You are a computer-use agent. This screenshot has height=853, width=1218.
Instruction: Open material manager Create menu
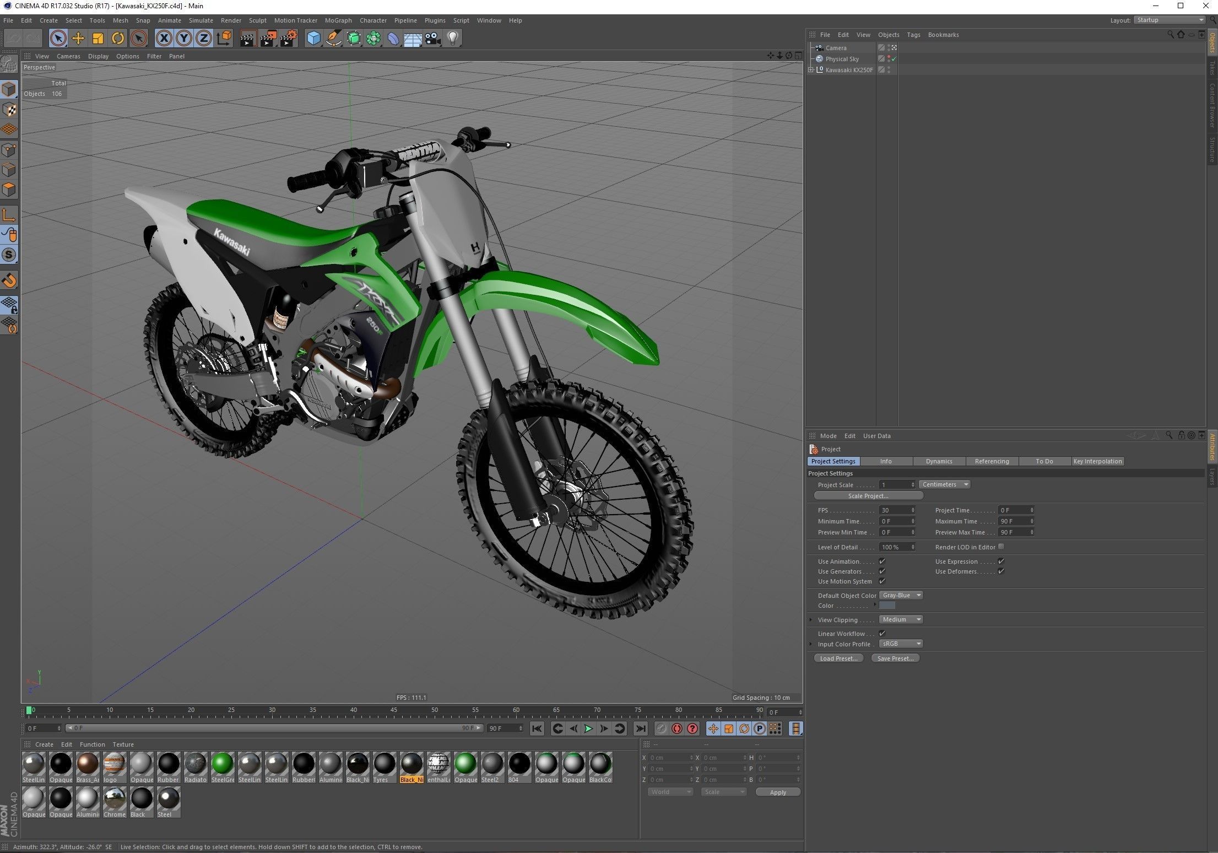[x=44, y=744]
